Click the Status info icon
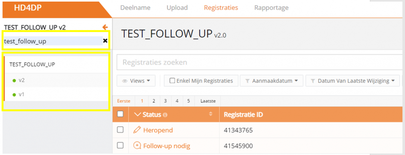This screenshot has width=405, height=155. (x=165, y=115)
